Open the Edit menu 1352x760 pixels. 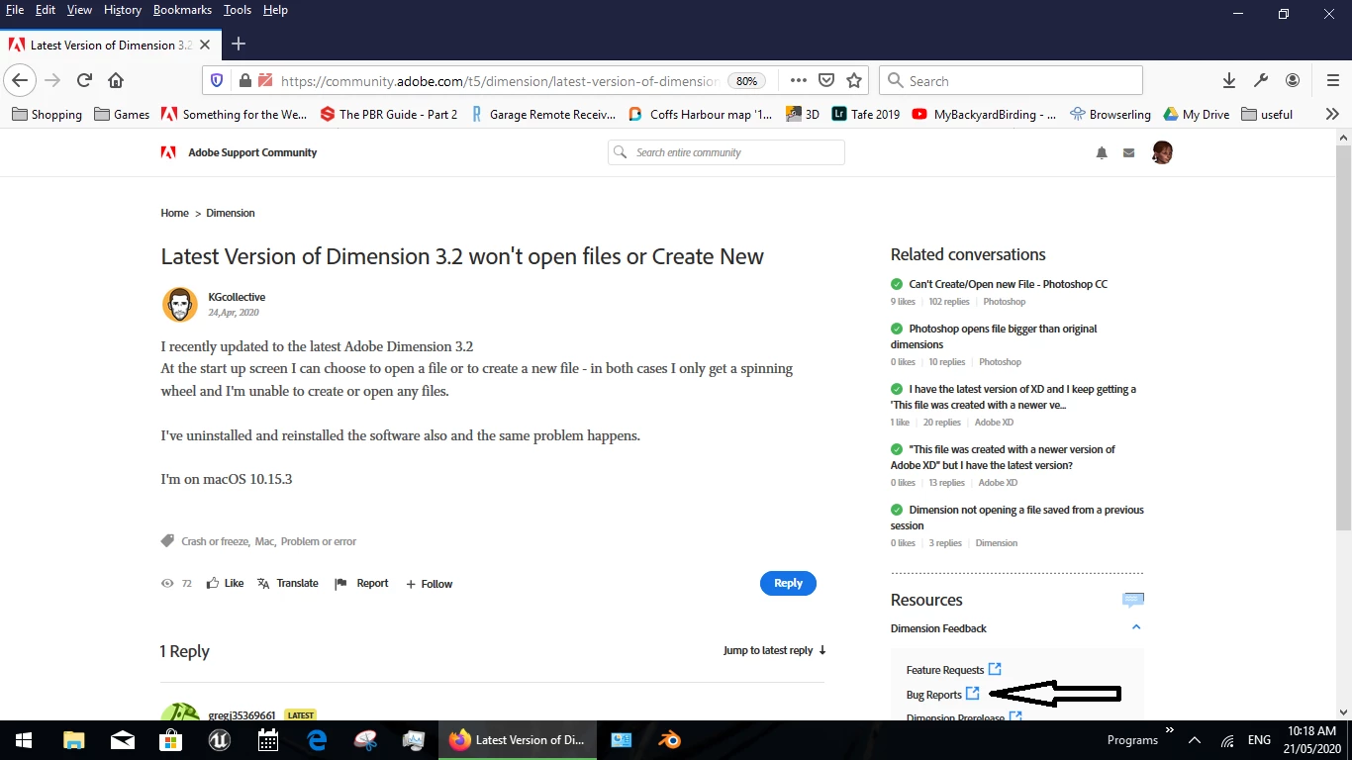[x=46, y=10]
